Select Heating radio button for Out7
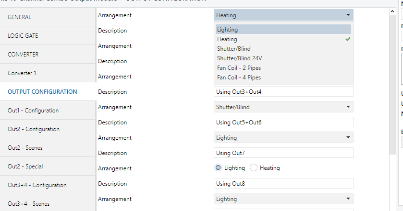 254,168
